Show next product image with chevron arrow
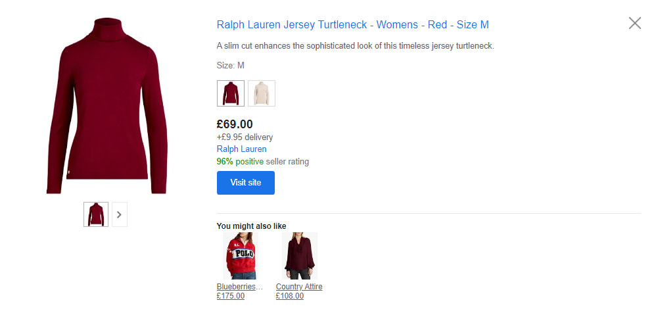The image size is (658, 317). (x=120, y=214)
